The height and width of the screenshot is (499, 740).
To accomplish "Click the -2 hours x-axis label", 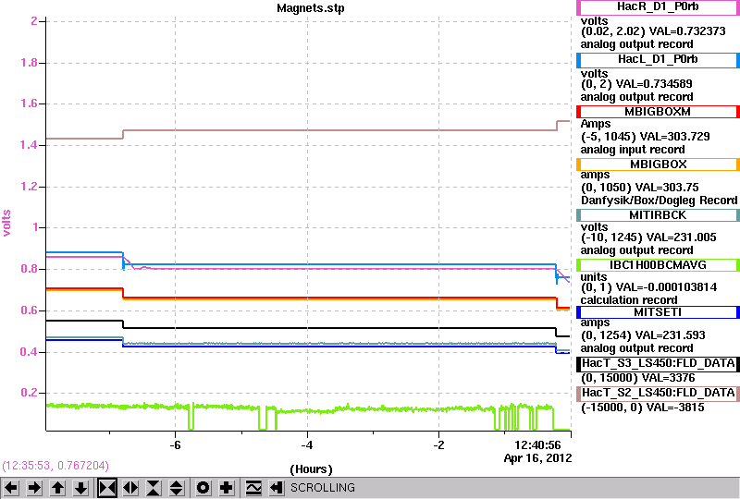I will 438,445.
